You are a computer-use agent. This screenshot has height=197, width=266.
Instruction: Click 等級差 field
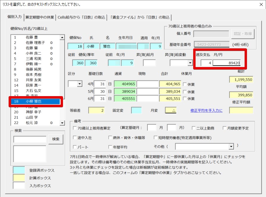[x=97, y=110]
